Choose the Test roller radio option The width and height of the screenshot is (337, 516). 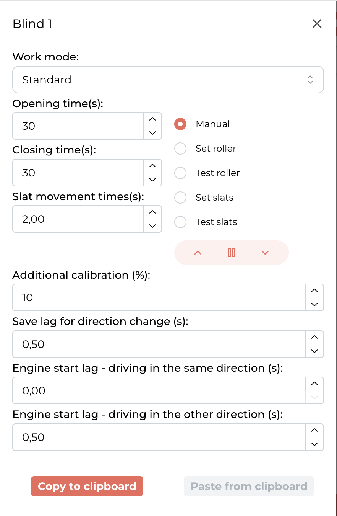(x=180, y=173)
